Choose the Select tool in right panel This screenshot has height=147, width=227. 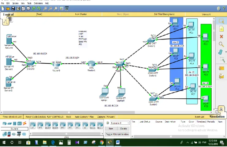point(221,21)
